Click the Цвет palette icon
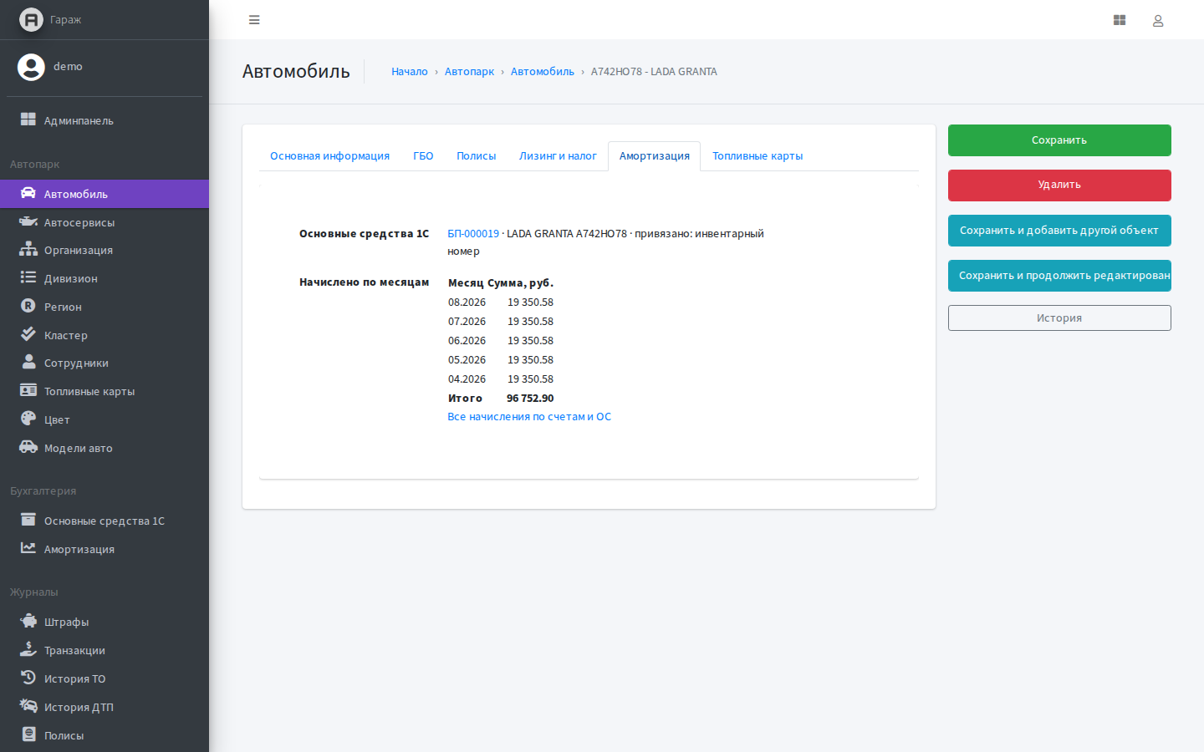This screenshot has height=752, width=1204. tap(28, 419)
